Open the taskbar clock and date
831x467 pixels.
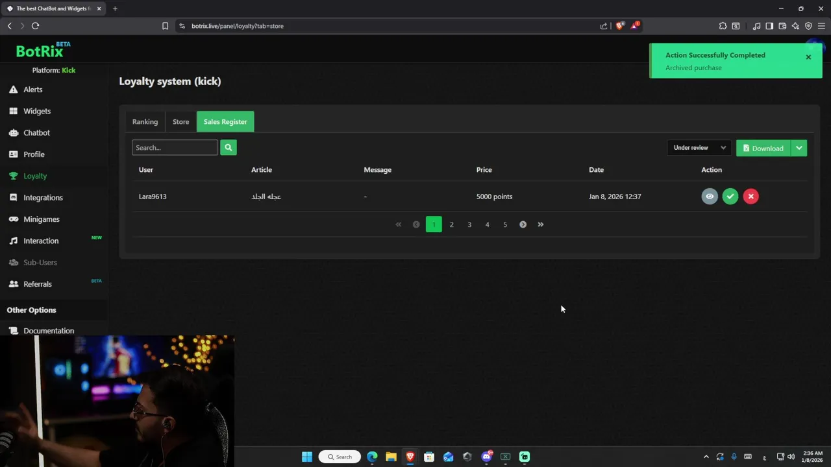[813, 457]
